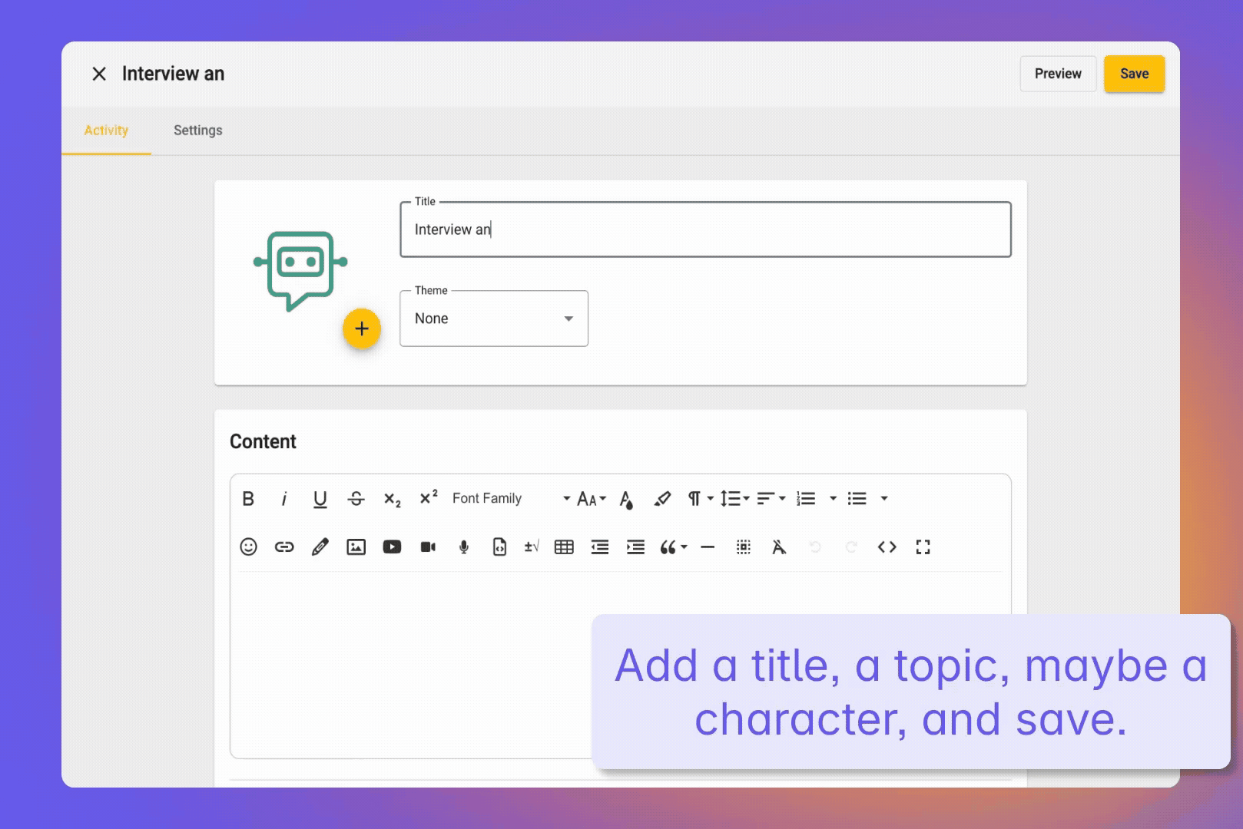Open the Font Size dropdown
The image size is (1243, 829).
592,500
